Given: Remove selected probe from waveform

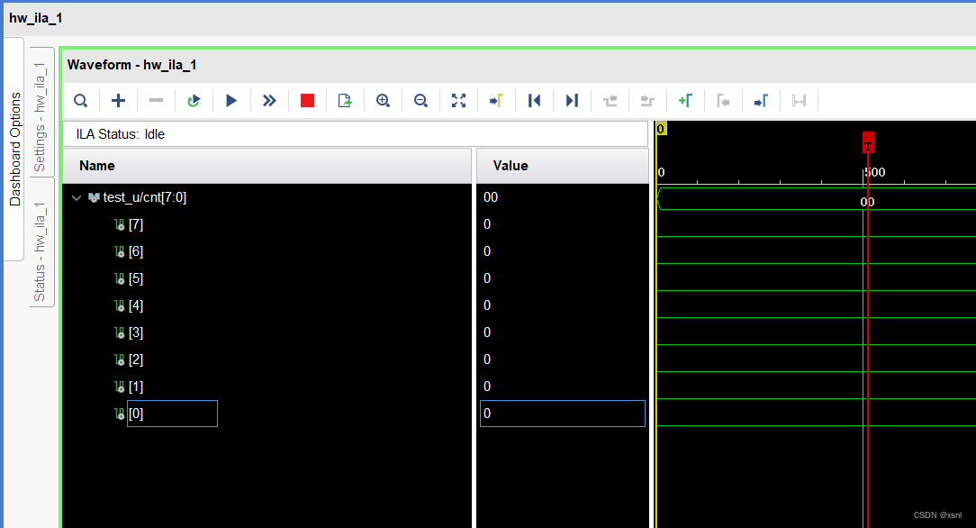Looking at the screenshot, I should [155, 100].
